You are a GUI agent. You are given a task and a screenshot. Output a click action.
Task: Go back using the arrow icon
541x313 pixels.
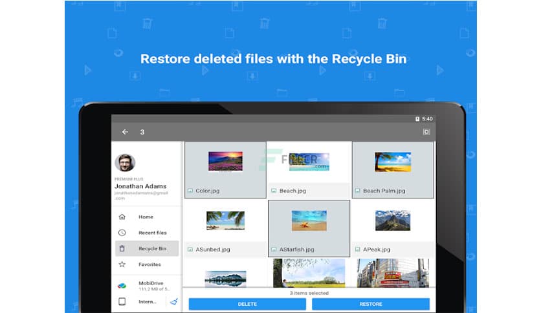(x=125, y=132)
